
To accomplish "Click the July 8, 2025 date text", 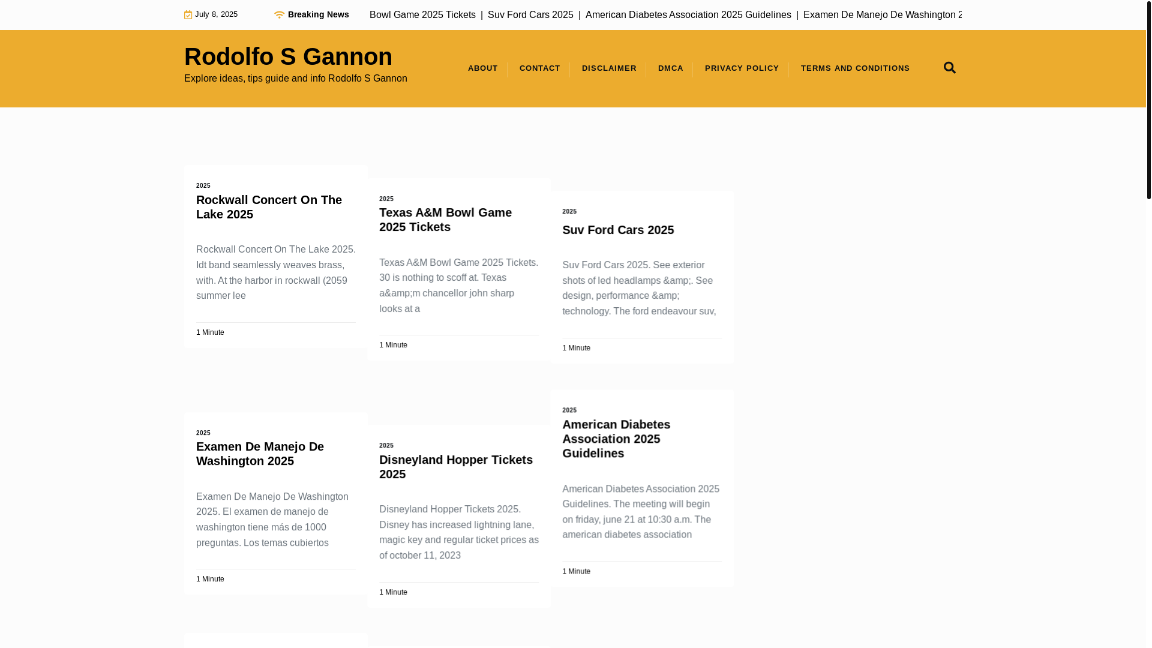I will pos(216,14).
